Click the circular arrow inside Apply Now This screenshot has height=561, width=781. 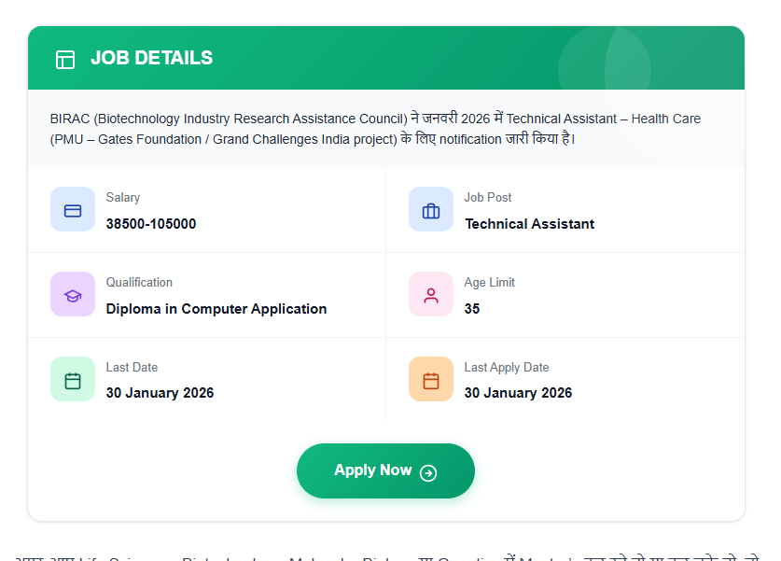pyautogui.click(x=427, y=471)
